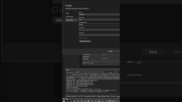182x102 pixels.
Task: Open Task View on the taskbar
Action: click(x=74, y=101)
